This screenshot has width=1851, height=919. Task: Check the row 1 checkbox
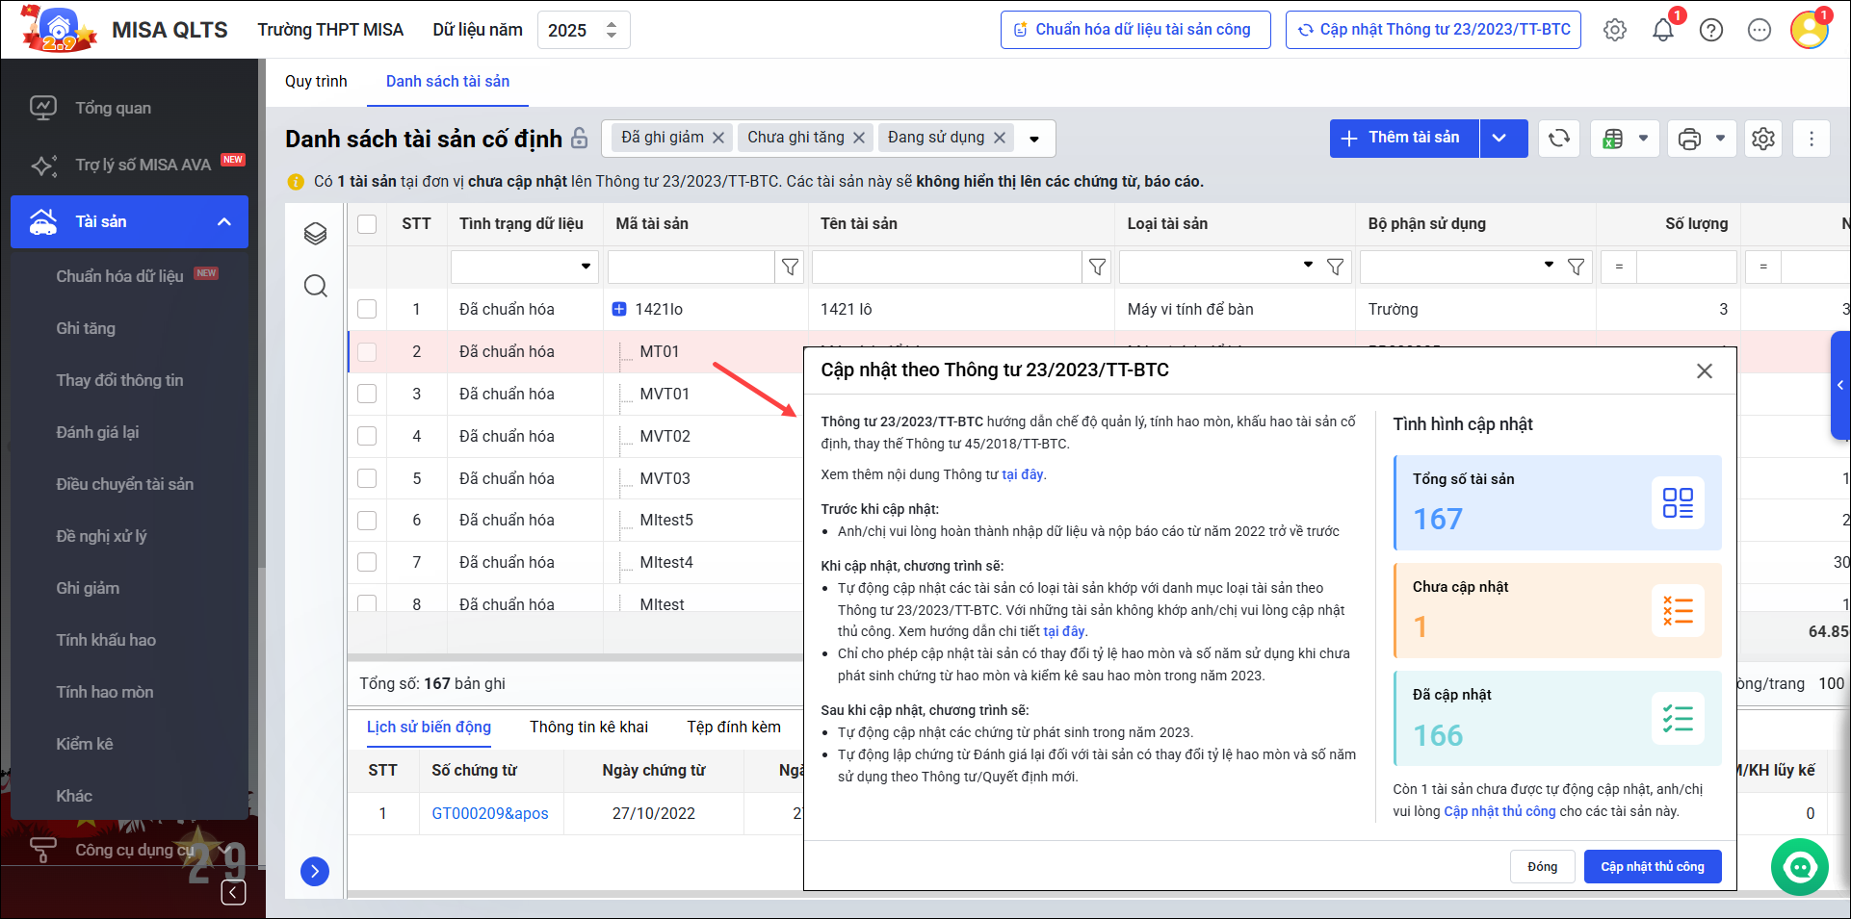pos(367,309)
